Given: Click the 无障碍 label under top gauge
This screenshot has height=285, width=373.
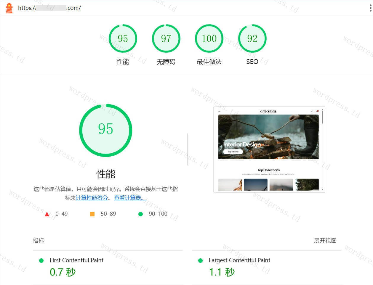Looking at the screenshot, I should [x=166, y=62].
